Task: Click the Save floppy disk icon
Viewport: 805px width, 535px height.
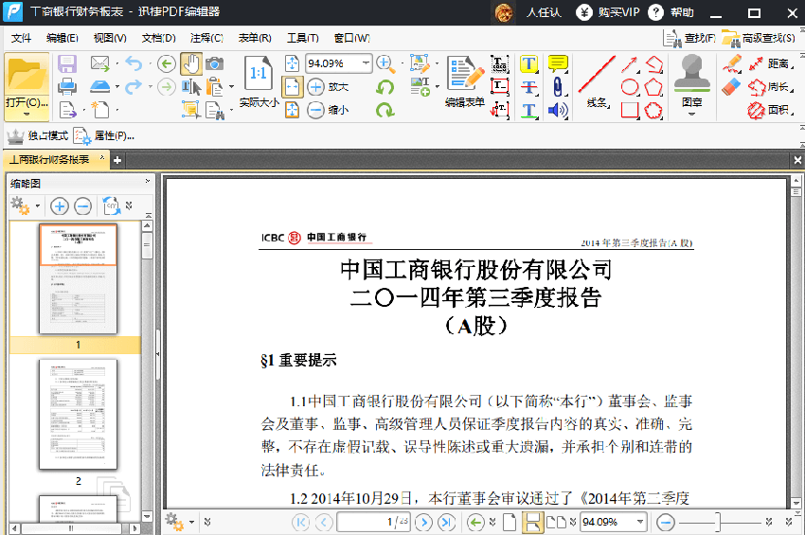Action: [x=67, y=64]
